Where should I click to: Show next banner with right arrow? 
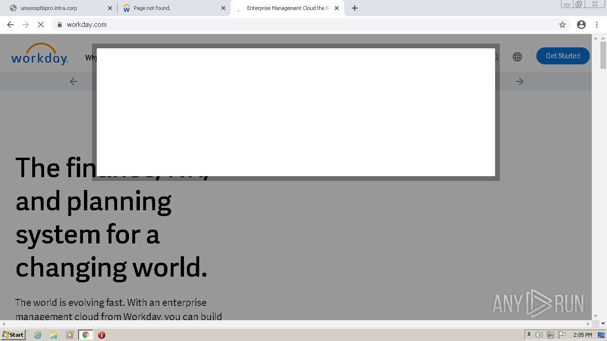[x=520, y=81]
